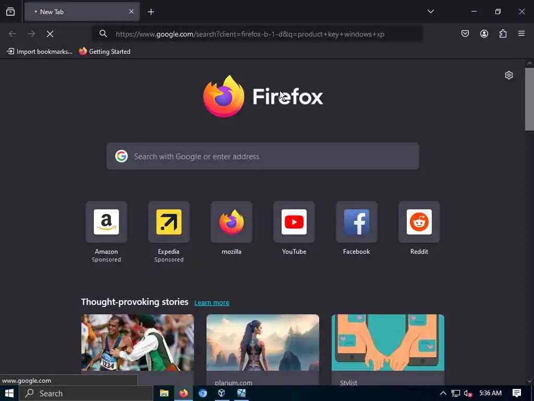The height and width of the screenshot is (401, 534).
Task: Open the Save to Pocket icon
Action: click(x=465, y=33)
